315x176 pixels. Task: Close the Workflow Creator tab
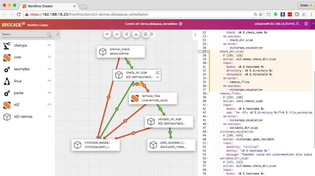click(74, 6)
